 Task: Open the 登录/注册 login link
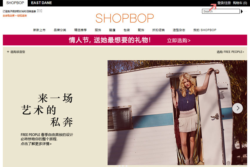point(224,3)
